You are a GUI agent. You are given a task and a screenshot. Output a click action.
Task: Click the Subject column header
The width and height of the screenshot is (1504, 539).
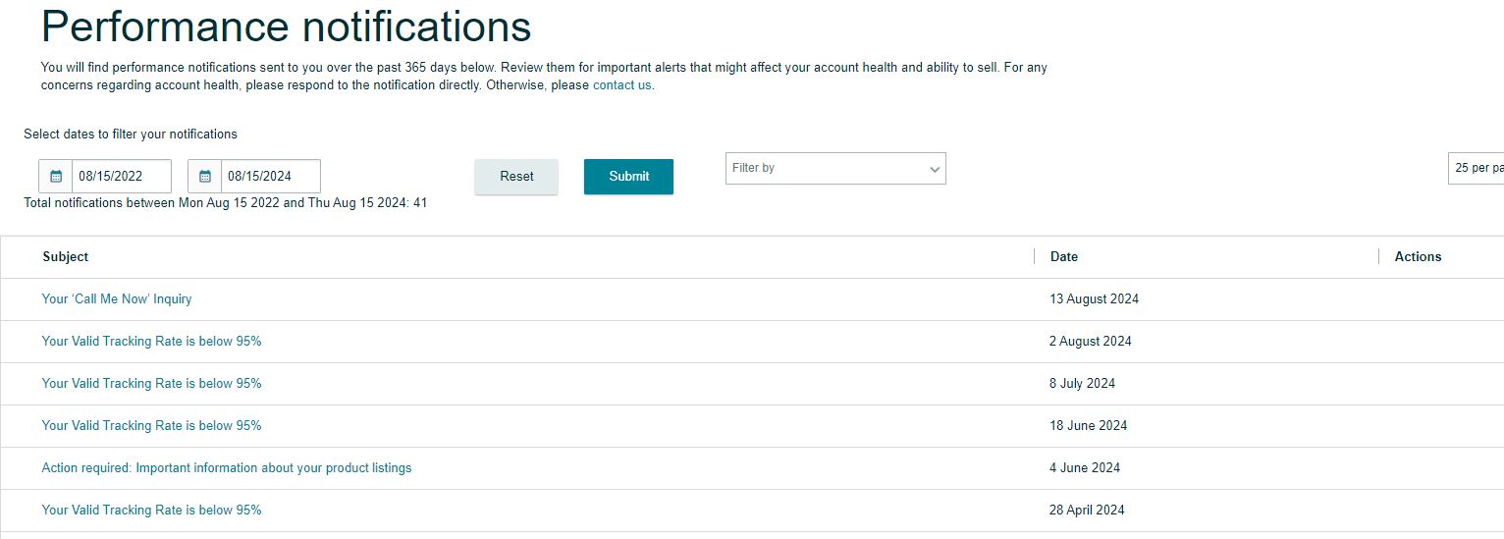[66, 256]
